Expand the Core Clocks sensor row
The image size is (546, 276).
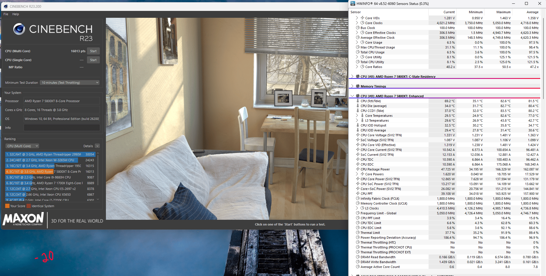coord(357,23)
